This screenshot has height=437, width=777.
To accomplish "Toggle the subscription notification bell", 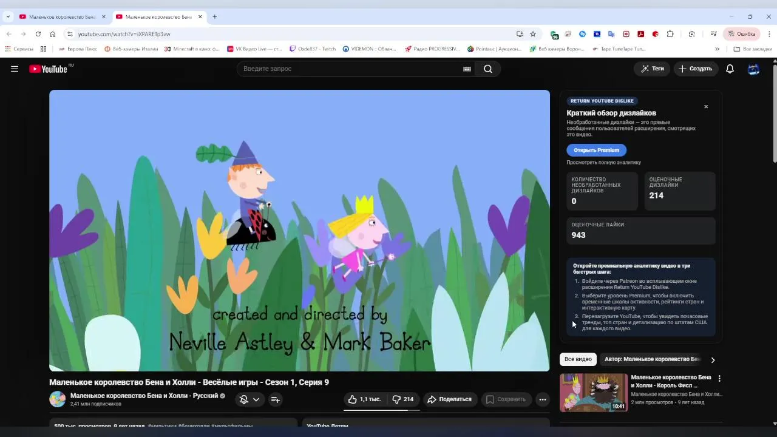I will 244,399.
